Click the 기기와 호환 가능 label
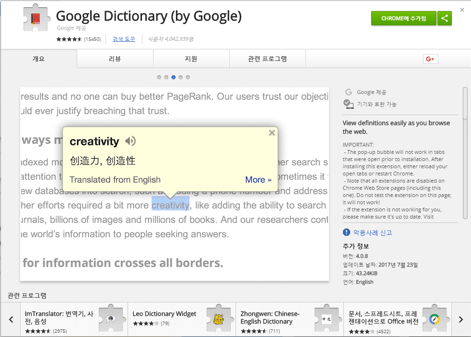The image size is (471, 337). coord(377,104)
